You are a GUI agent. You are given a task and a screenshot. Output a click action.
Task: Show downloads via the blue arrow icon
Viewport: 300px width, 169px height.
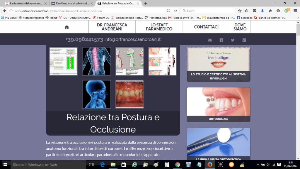point(262,11)
